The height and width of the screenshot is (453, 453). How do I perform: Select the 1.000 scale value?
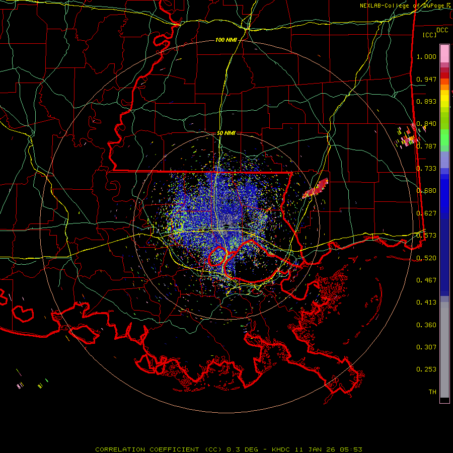tap(426, 56)
